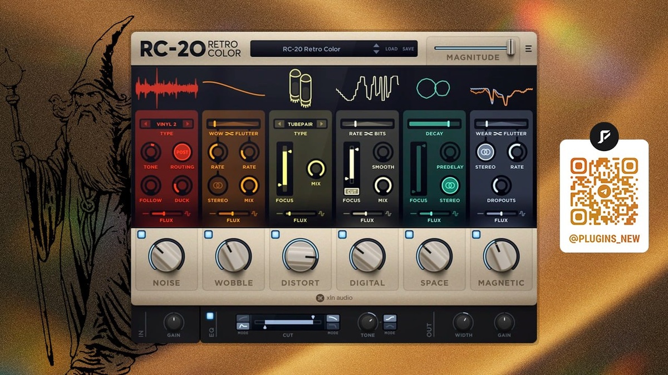Open the hamburger menu beside Magnitude
This screenshot has height=375, width=668.
point(528,48)
